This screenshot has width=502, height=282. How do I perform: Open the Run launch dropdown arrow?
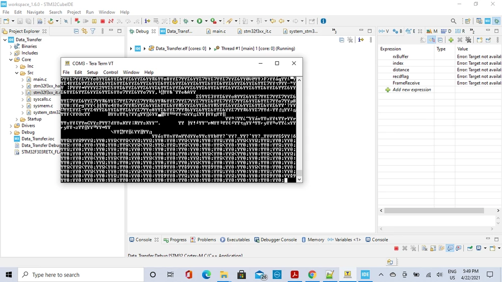tap(206, 21)
